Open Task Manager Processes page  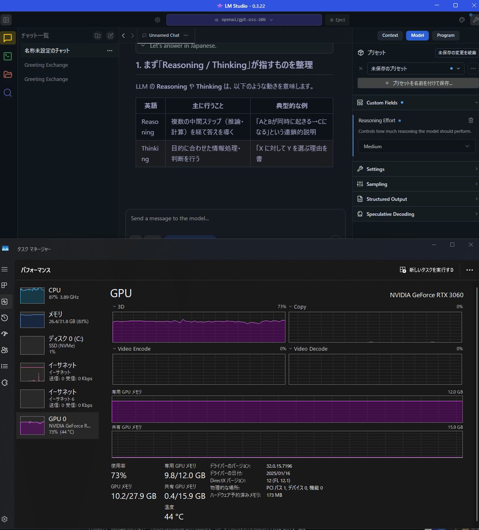pos(5,285)
